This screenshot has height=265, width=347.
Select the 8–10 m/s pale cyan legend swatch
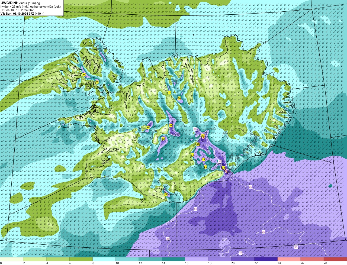click(104, 259)
